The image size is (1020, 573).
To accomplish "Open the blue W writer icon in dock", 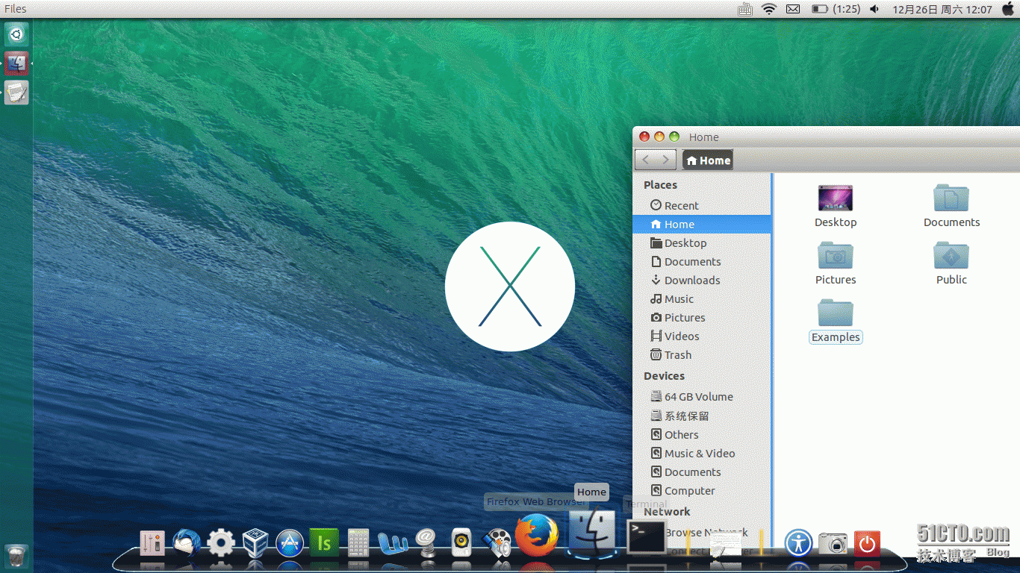I will [392, 543].
